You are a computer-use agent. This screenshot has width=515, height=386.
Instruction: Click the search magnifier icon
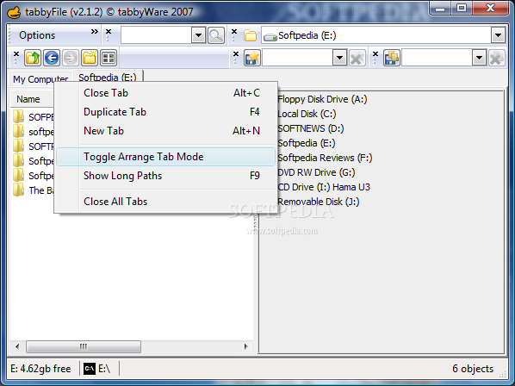[x=216, y=35]
